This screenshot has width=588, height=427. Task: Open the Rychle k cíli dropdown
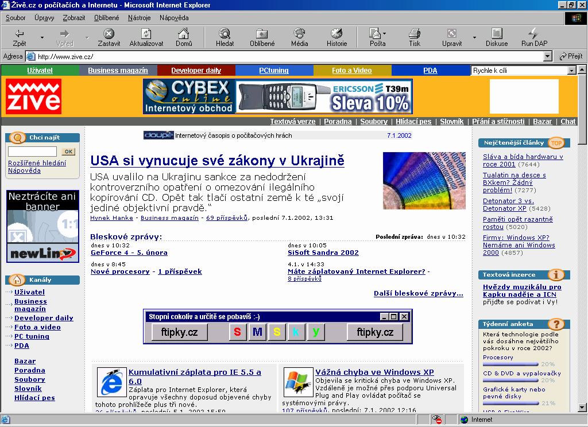pyautogui.click(x=571, y=71)
